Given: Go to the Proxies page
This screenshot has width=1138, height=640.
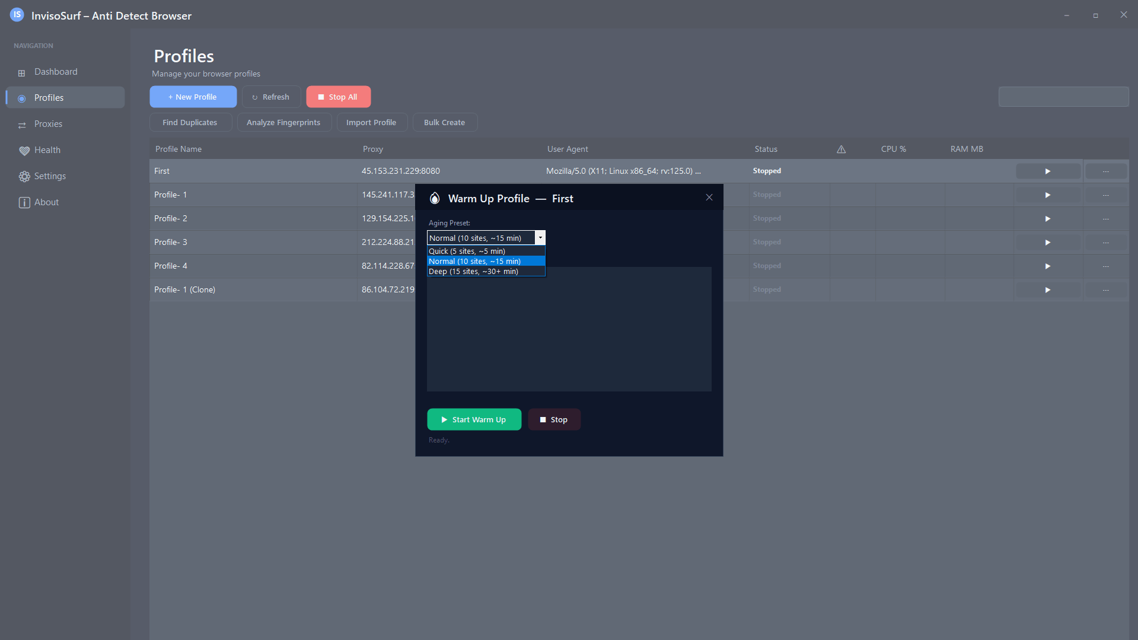Looking at the screenshot, I should pos(65,124).
